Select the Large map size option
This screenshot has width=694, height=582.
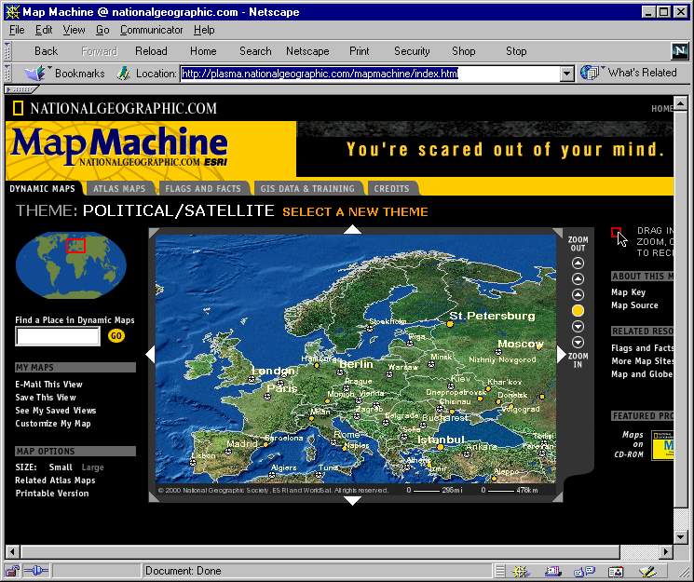(x=92, y=467)
